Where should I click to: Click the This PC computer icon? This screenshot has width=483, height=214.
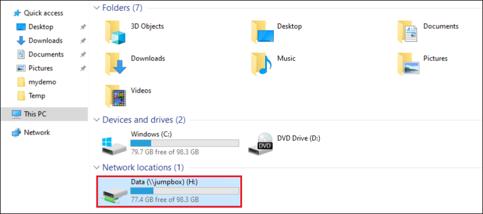[x=17, y=114]
